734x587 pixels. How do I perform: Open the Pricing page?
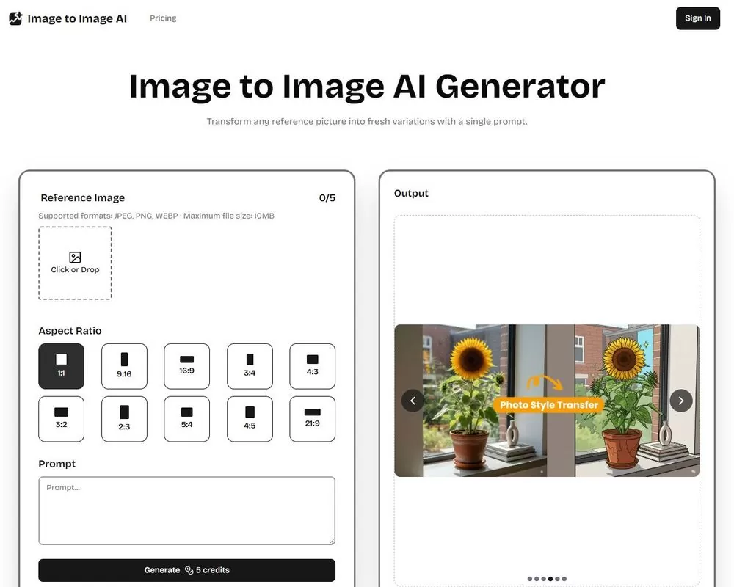(163, 18)
